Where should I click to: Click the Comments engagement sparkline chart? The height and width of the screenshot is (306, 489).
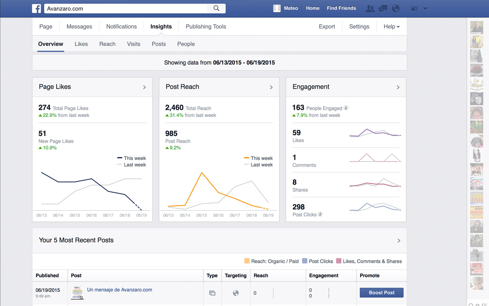click(375, 157)
